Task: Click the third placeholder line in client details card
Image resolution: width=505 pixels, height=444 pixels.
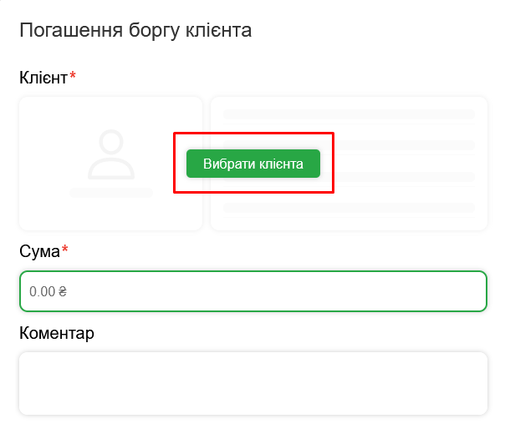Action: [401, 177]
